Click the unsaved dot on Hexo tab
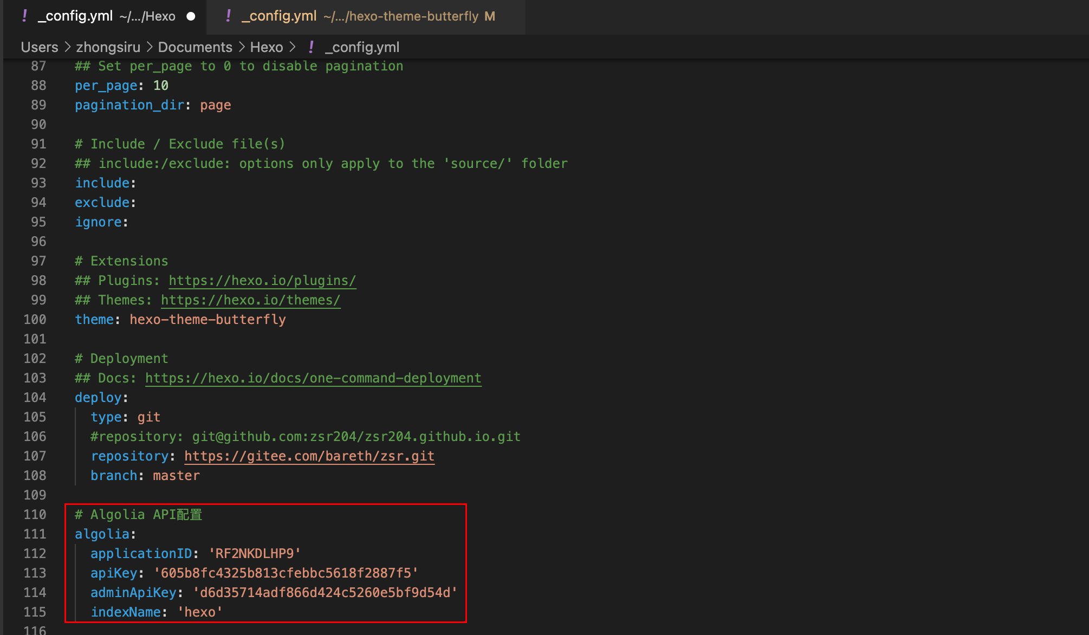The image size is (1089, 635). 191,17
